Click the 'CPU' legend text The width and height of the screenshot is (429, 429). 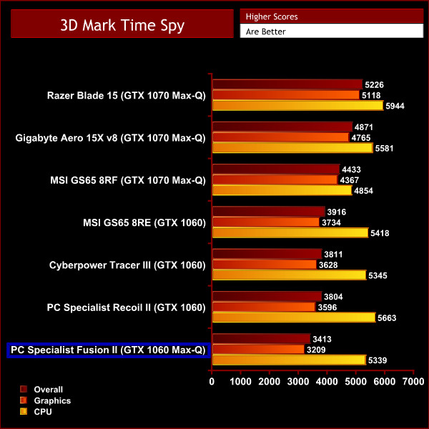coord(43,412)
